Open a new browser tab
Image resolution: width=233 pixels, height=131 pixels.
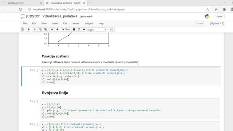[x=90, y=3]
